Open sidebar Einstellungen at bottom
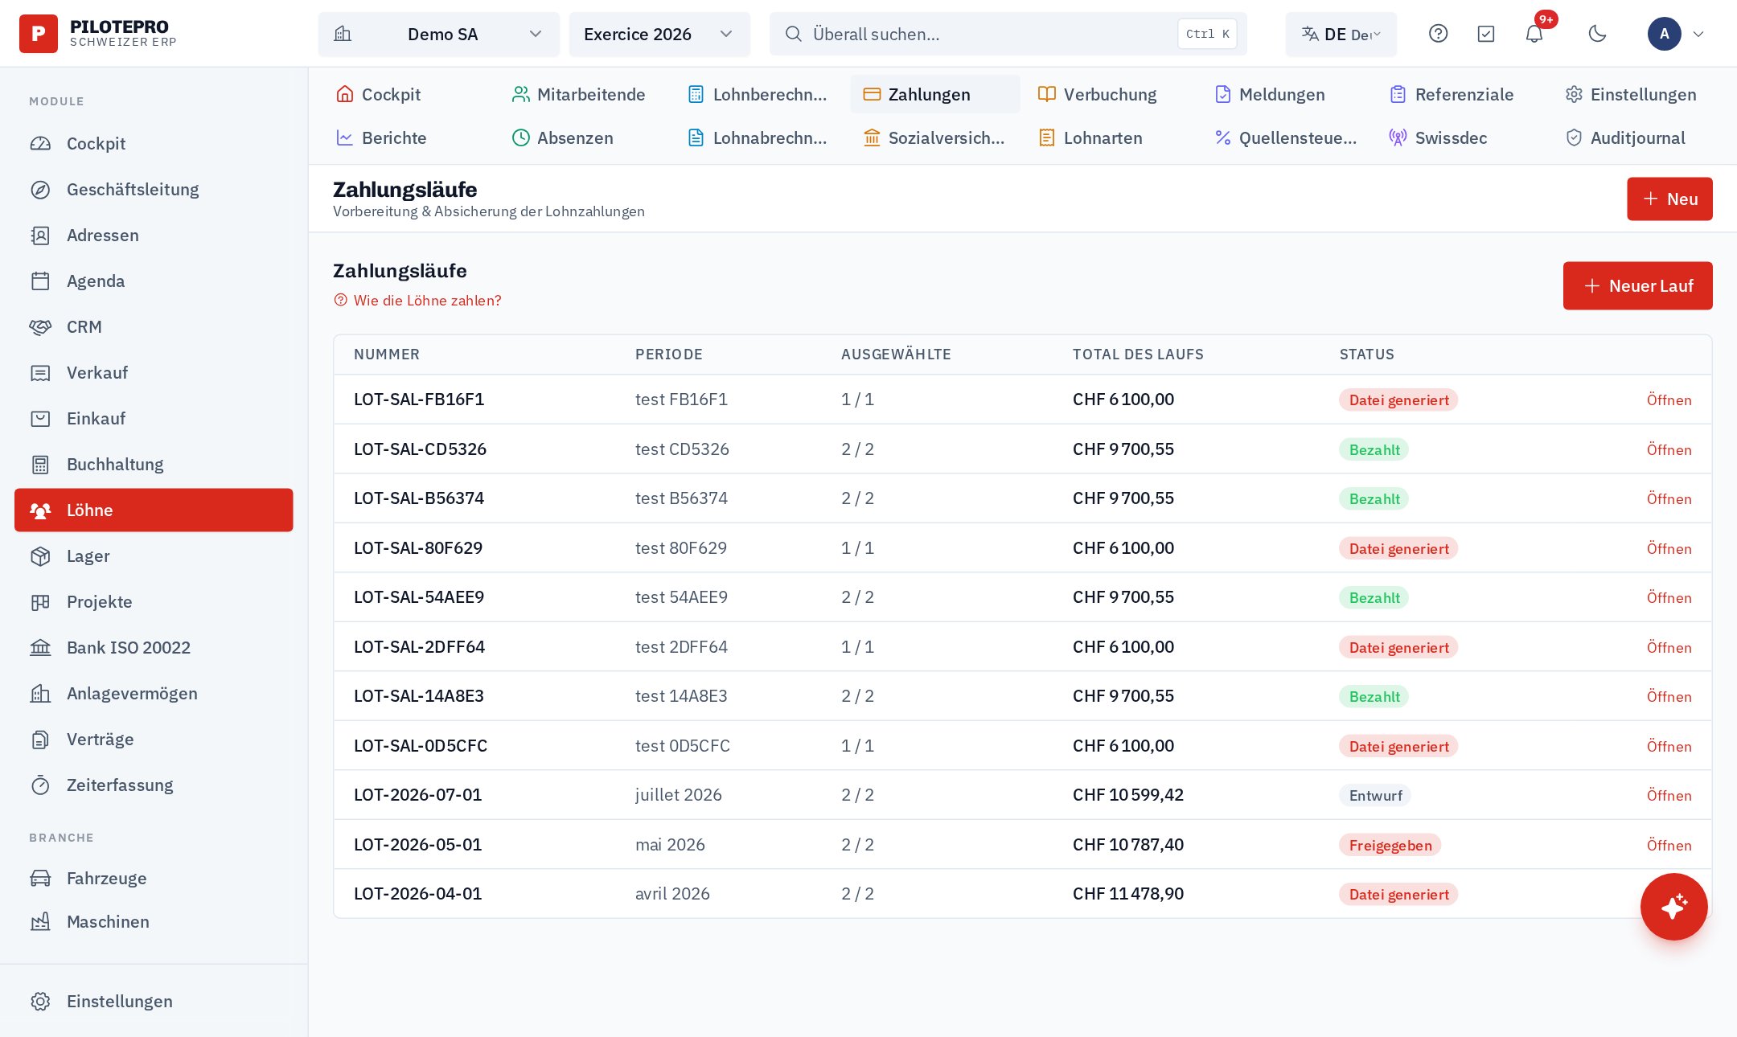1737x1037 pixels. 154,1001
